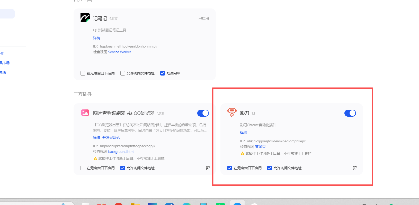Image resolution: width=419 pixels, height=205 pixels.
Task: Enable 在无痕窗口下启用 for 图片查看编辑器
Action: click(x=83, y=168)
